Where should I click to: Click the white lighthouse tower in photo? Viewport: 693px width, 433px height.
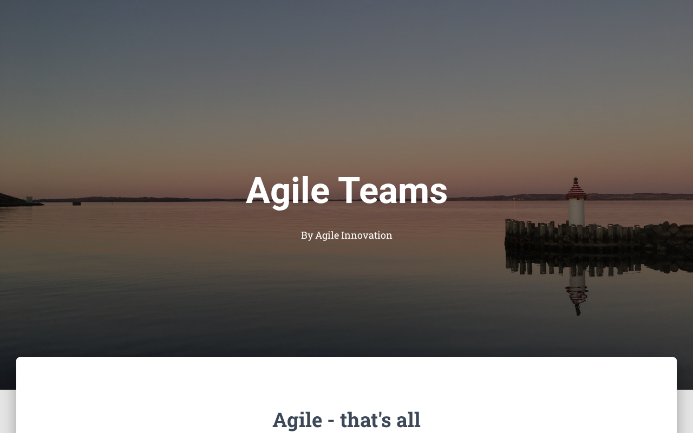[x=577, y=212]
